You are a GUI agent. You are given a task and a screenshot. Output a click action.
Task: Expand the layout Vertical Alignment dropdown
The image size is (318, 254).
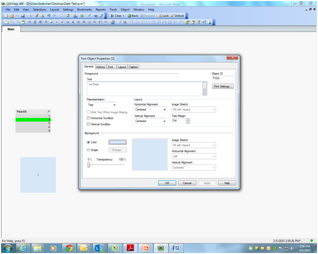click(150, 121)
